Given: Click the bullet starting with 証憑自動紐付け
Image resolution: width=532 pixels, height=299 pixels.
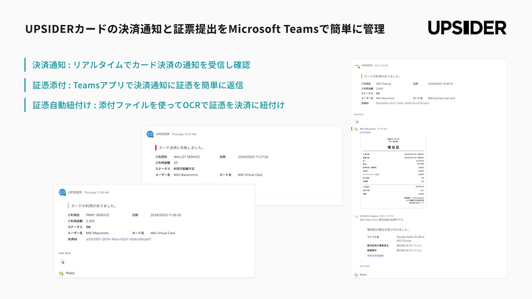Looking at the screenshot, I should click(x=159, y=105).
